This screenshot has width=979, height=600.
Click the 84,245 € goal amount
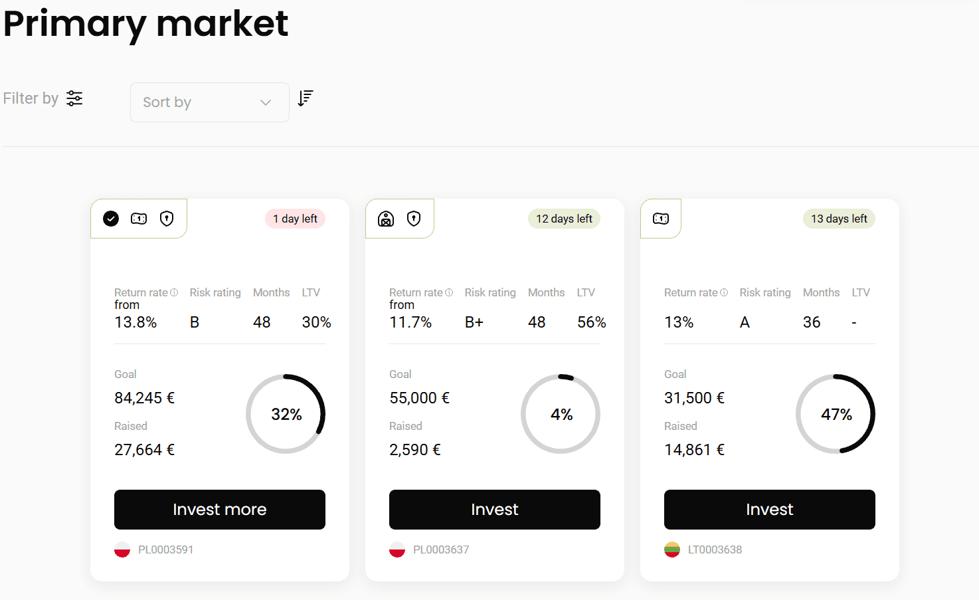click(145, 398)
